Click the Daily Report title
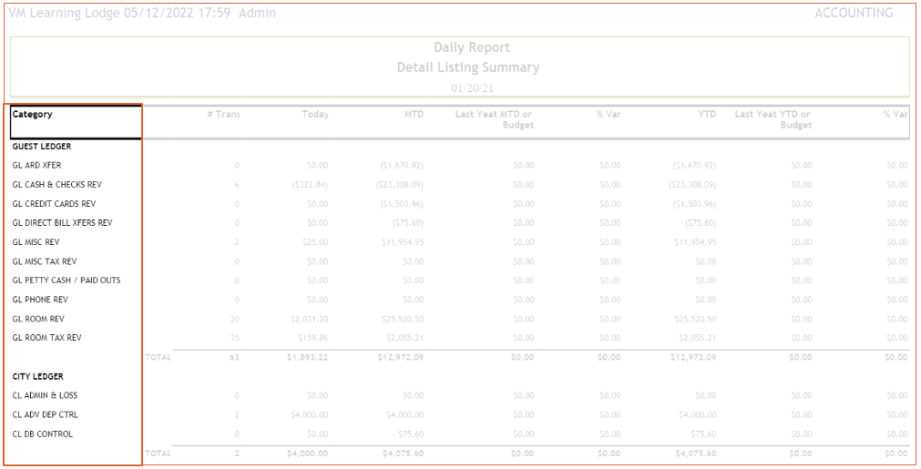The width and height of the screenshot is (921, 469). click(471, 47)
